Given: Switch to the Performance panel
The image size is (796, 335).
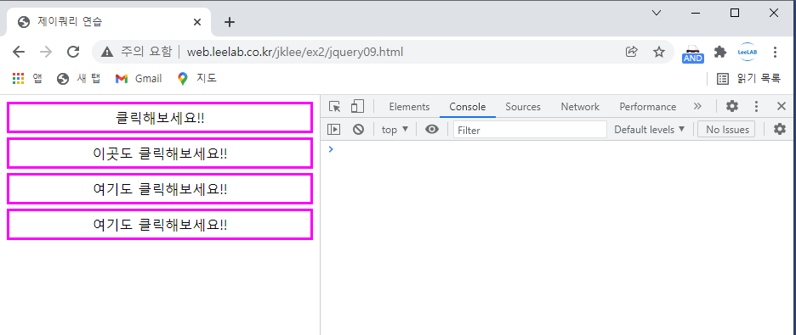Looking at the screenshot, I should point(648,107).
